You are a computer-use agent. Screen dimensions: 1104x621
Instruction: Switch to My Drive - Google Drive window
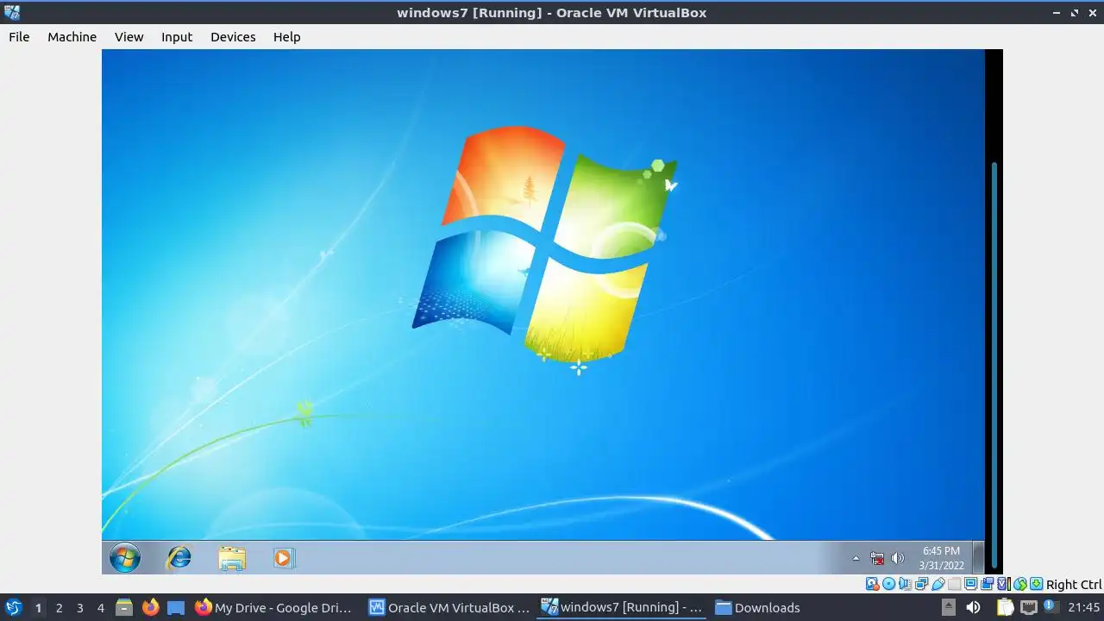[273, 607]
